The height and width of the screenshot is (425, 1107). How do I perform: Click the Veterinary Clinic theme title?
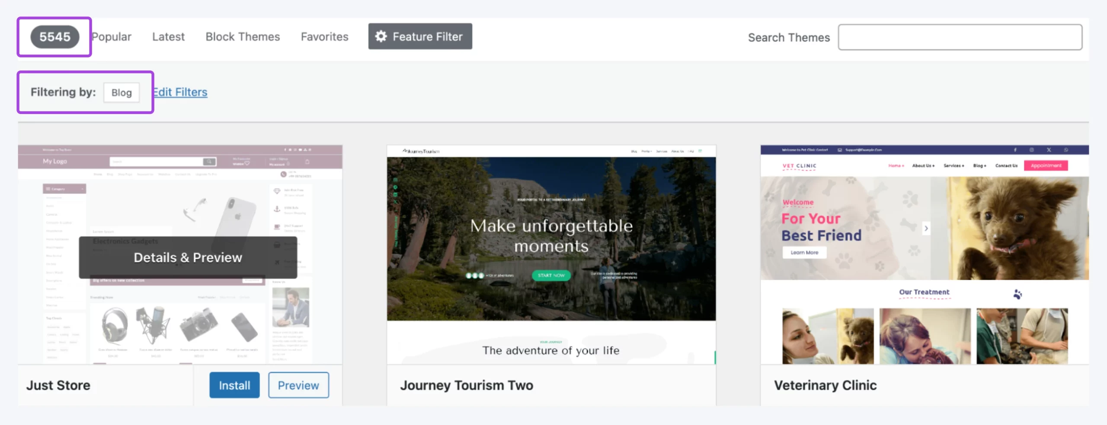tap(825, 385)
